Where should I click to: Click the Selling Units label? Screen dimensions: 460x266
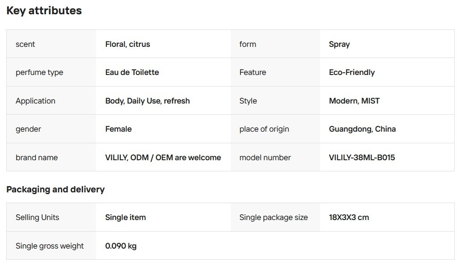coord(37,217)
